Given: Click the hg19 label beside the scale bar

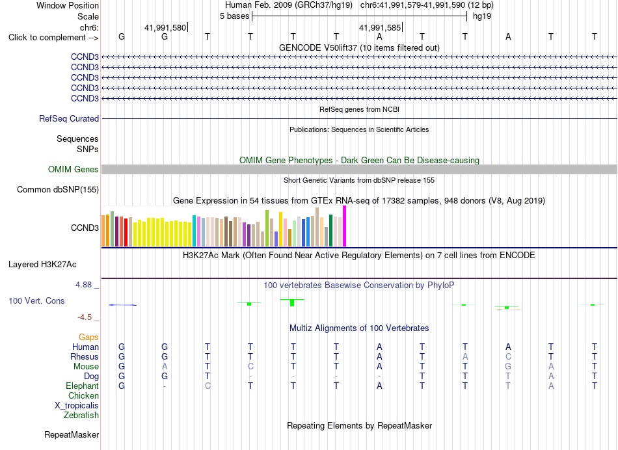Looking at the screenshot, I should coord(481,16).
